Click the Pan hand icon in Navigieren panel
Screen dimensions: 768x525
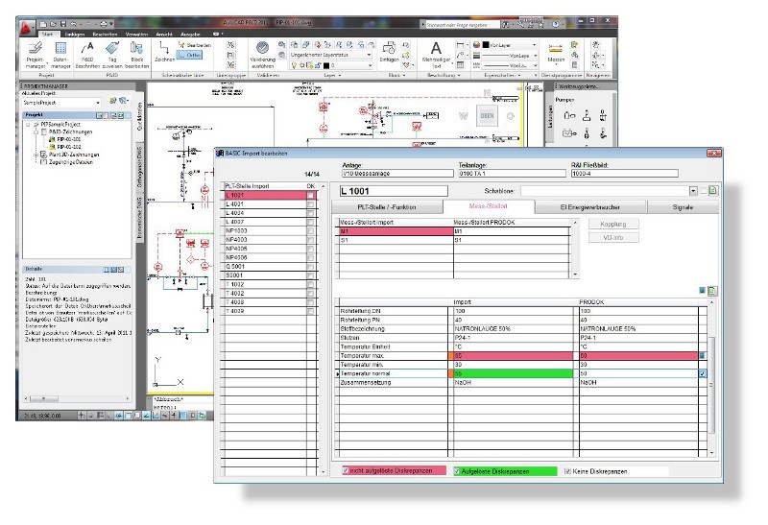point(596,44)
